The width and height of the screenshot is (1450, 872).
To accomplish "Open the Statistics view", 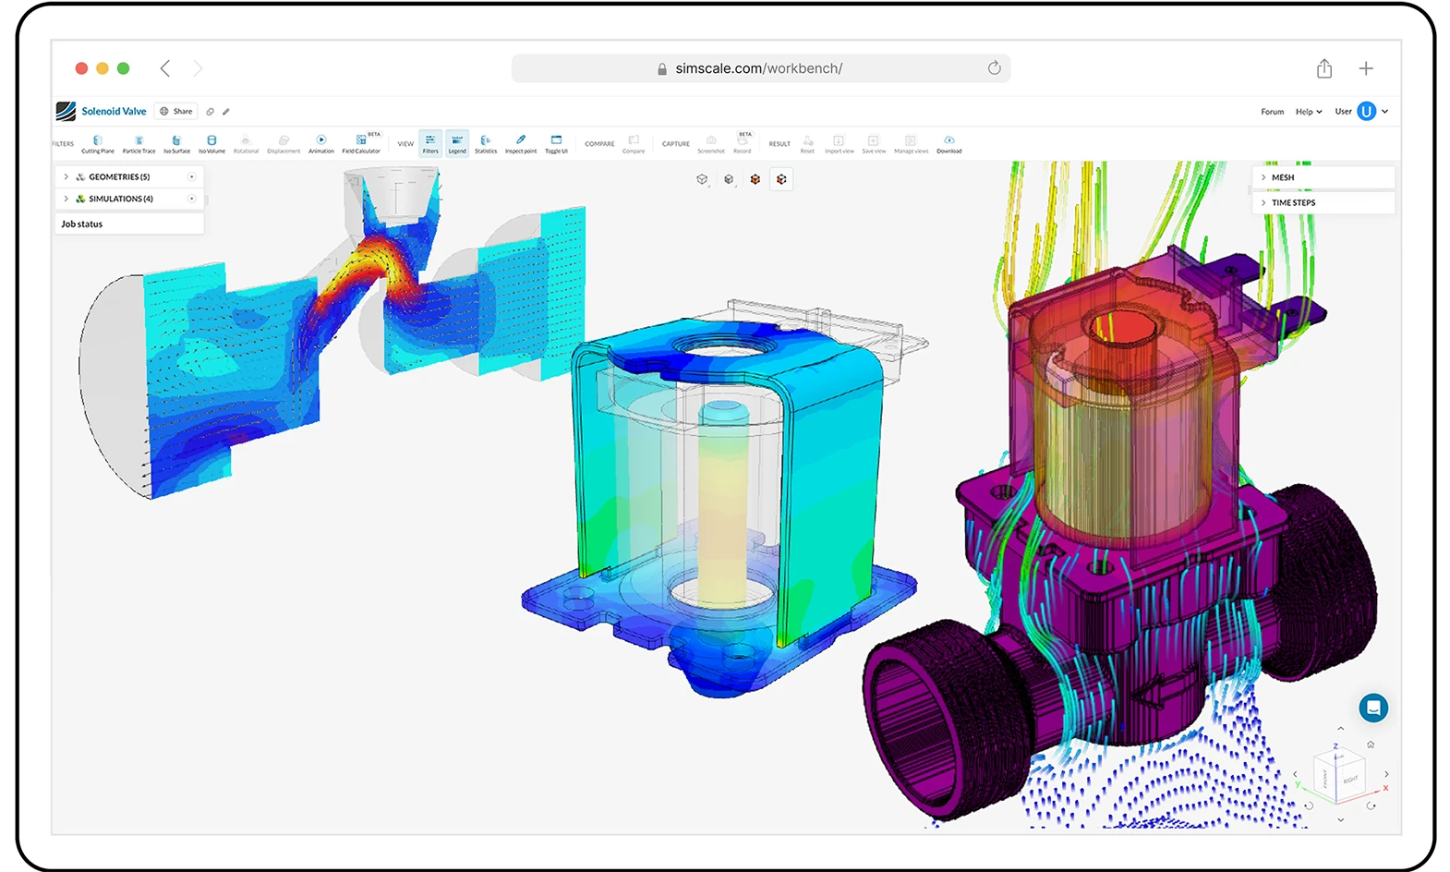I will point(486,143).
